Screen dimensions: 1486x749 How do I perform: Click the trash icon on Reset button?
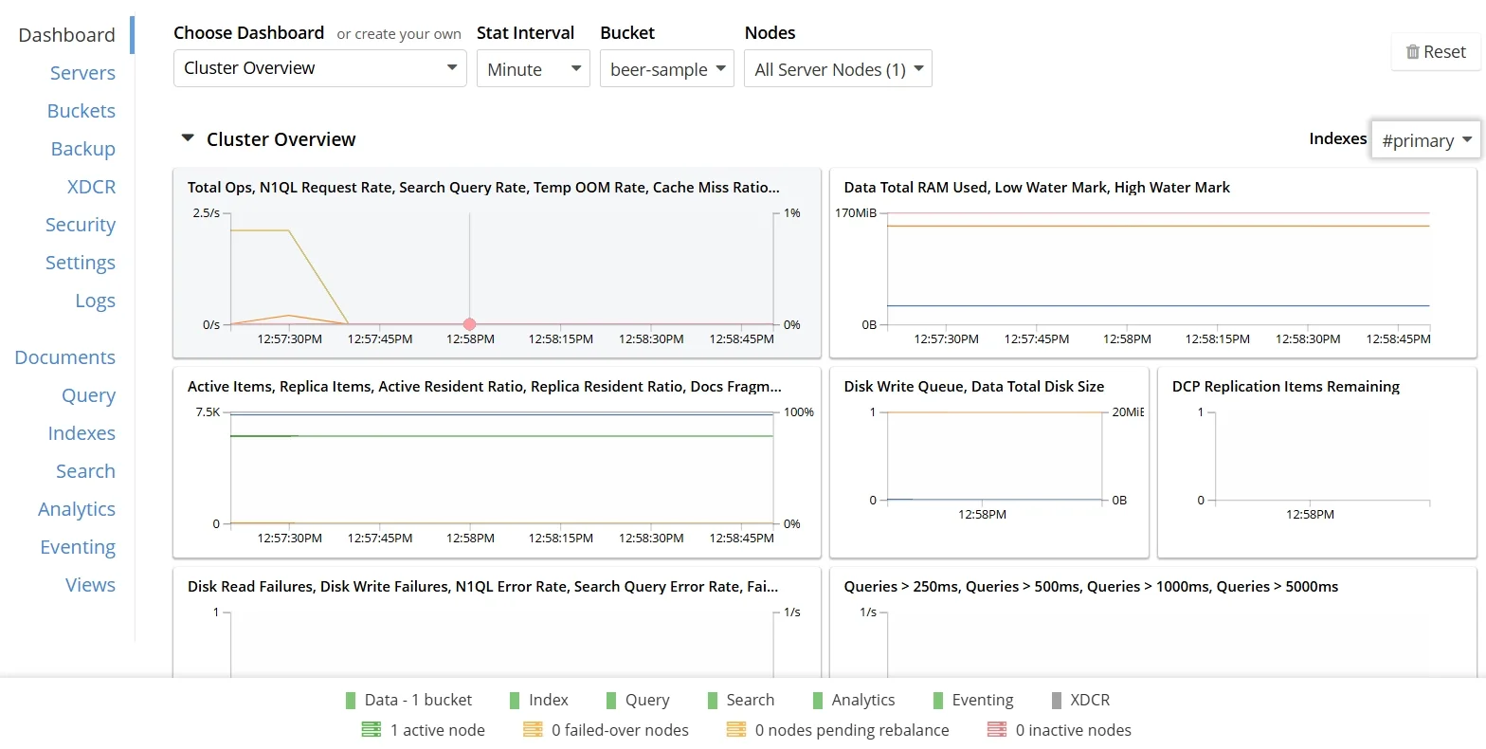1412,52
